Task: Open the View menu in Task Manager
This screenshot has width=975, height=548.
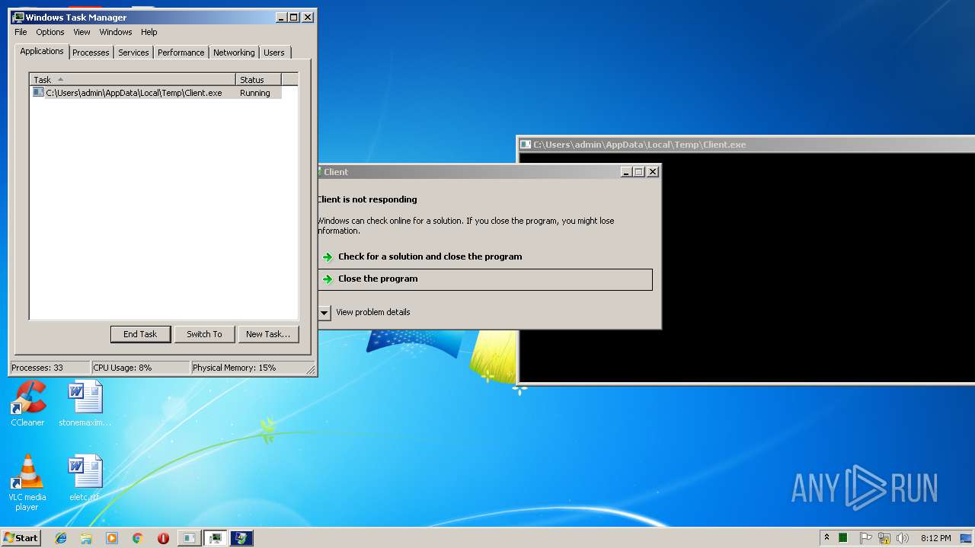Action: (82, 32)
